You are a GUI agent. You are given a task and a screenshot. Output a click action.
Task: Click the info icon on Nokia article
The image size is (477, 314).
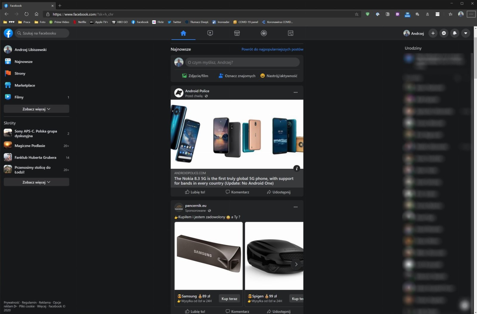pos(297,168)
